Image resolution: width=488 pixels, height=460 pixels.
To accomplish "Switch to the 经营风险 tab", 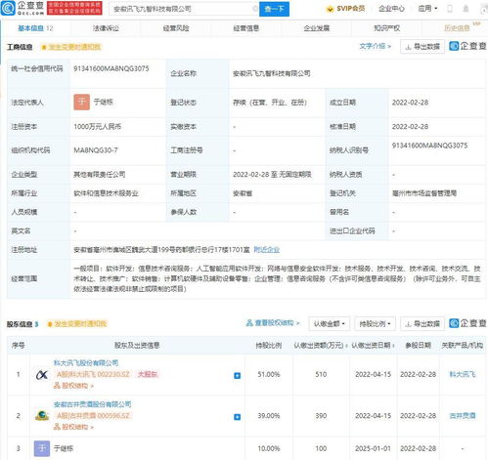I will coord(176,28).
